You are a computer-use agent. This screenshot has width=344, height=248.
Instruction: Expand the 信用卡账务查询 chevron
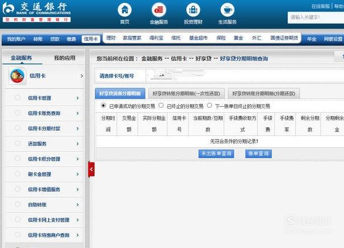coord(78,113)
